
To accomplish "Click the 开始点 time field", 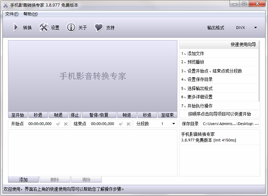I will [x=40, y=124].
